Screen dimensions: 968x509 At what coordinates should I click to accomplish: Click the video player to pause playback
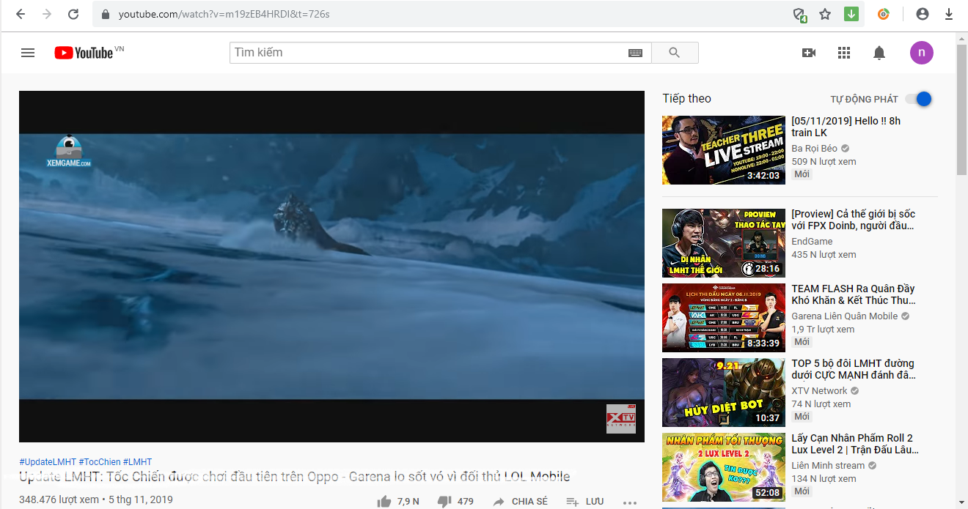pyautogui.click(x=331, y=267)
